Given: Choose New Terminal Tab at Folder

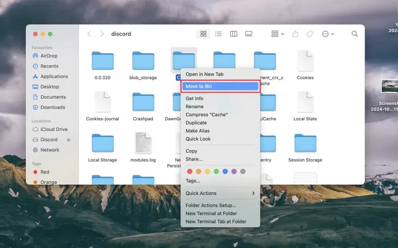Looking at the screenshot, I should 220,222.
